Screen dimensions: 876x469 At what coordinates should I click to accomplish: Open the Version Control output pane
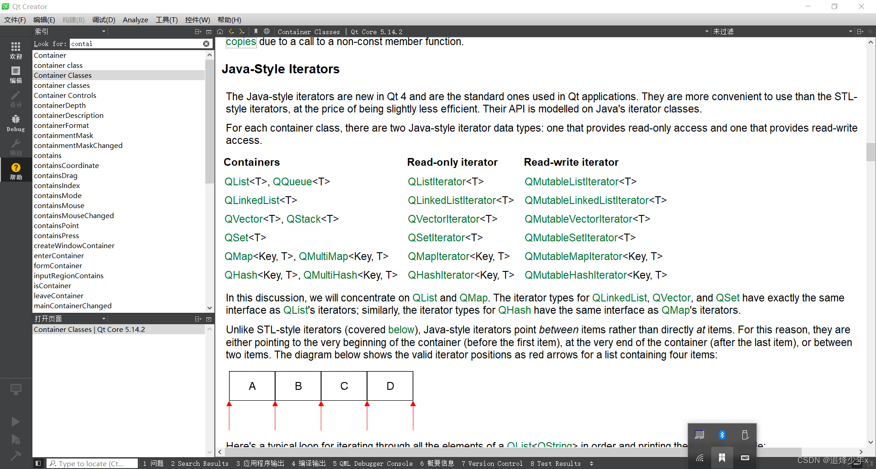(492, 464)
